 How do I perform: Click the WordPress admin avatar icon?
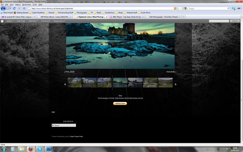pos(2,21)
